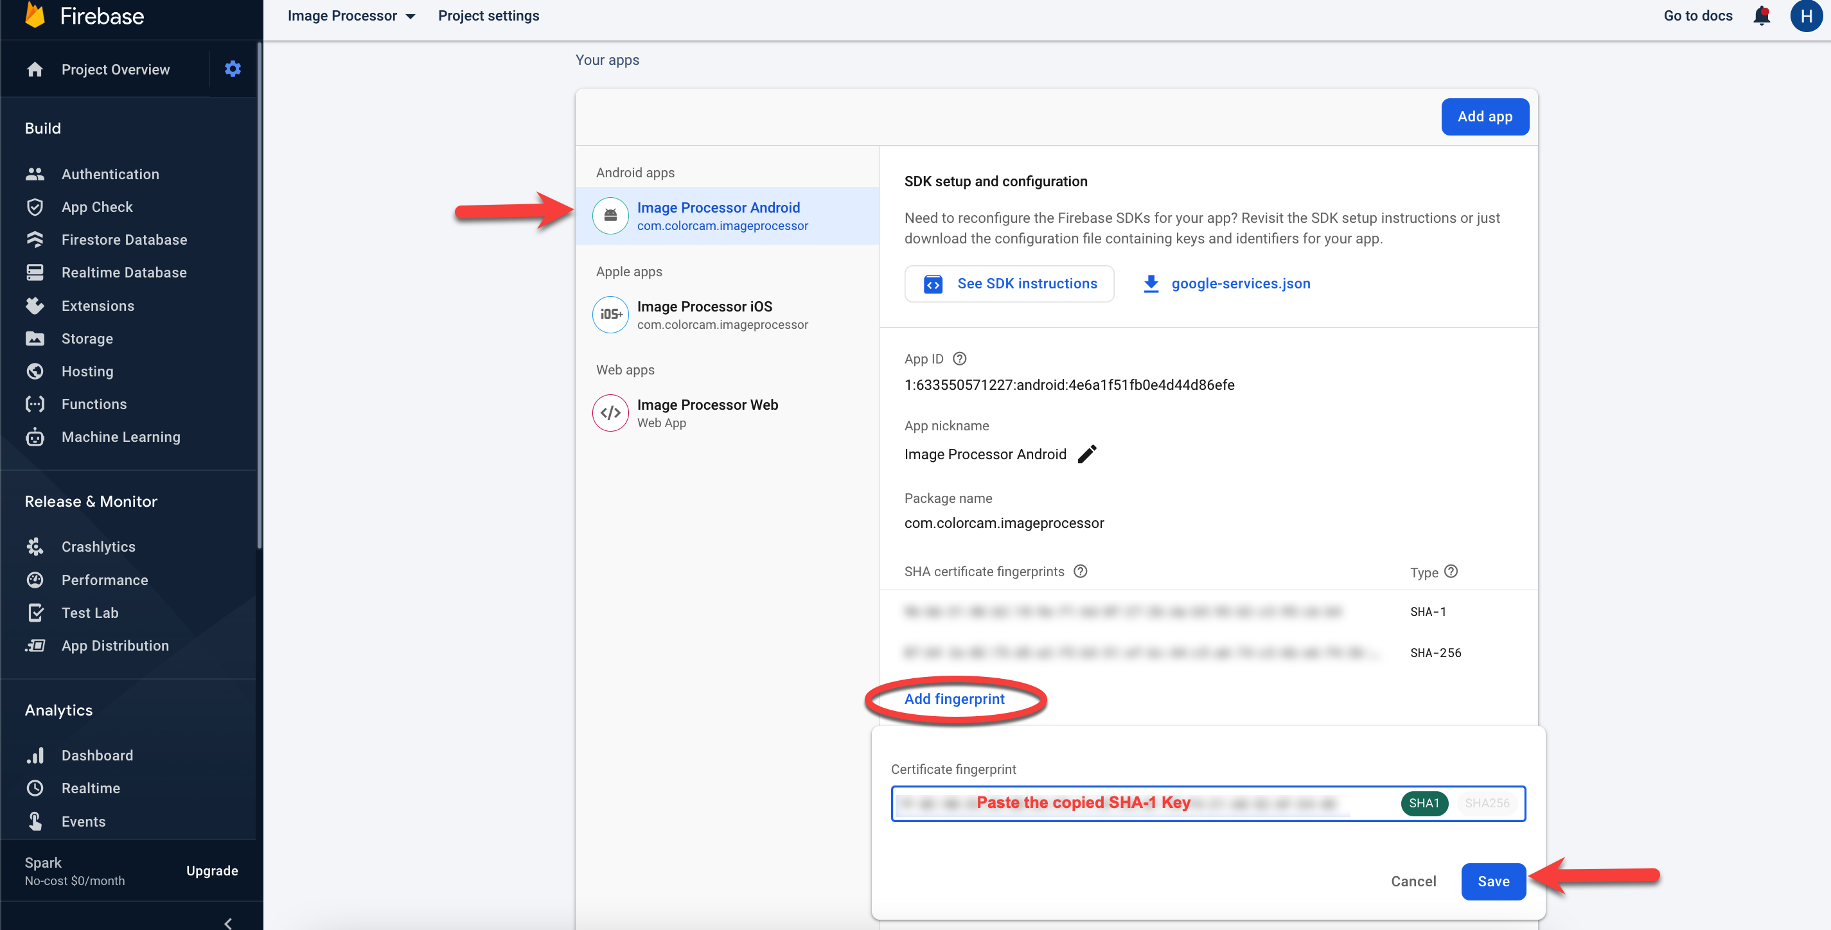The image size is (1831, 930).
Task: Click the Performance gauge icon
Action: (x=35, y=580)
